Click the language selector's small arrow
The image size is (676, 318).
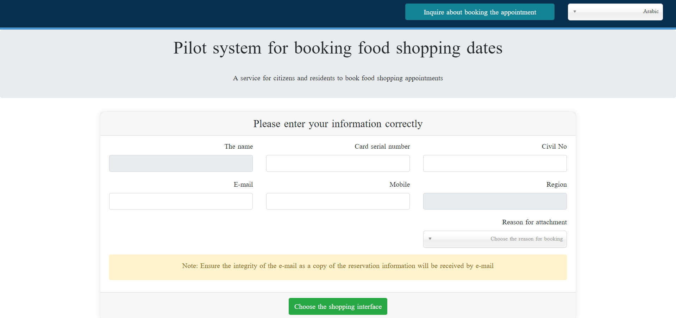coord(575,12)
